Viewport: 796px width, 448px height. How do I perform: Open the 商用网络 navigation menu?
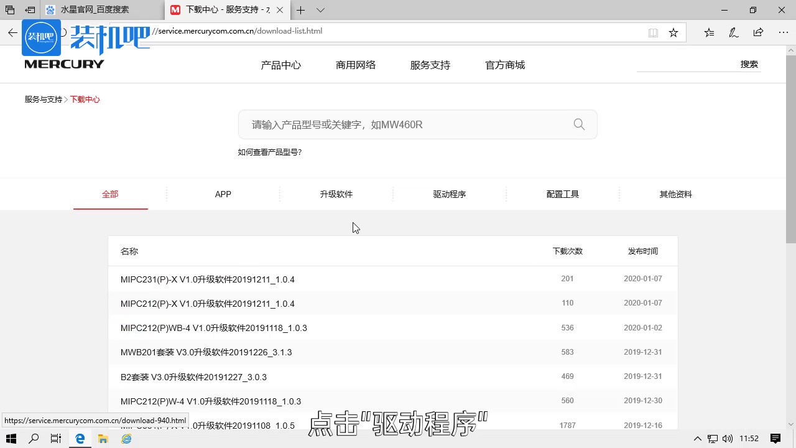tap(355, 64)
